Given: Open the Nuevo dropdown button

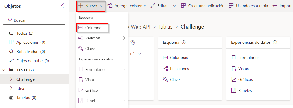Looking at the screenshot, I should tap(91, 6).
